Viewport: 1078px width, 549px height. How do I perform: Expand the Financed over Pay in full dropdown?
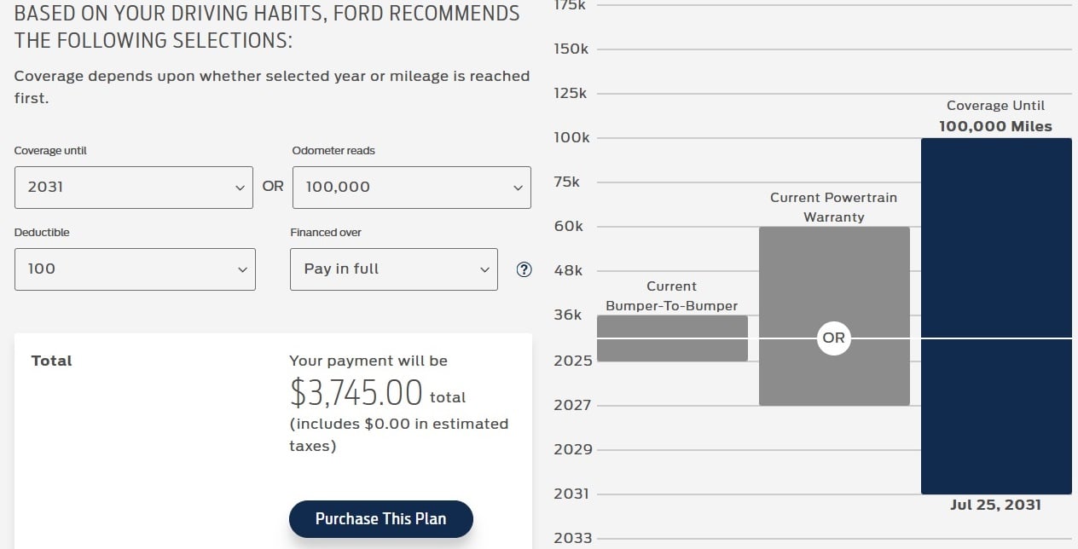coord(393,269)
